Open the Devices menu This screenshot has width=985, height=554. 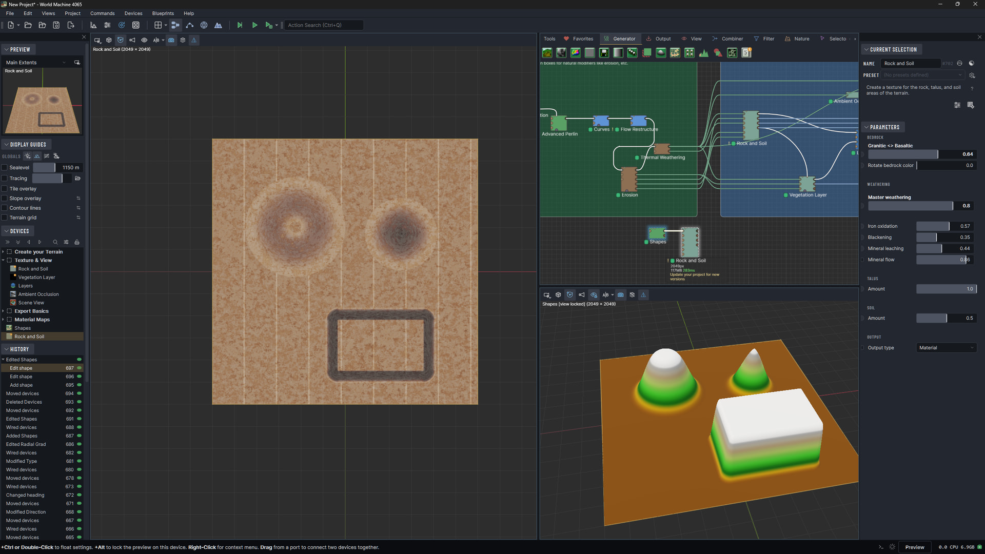pyautogui.click(x=133, y=13)
